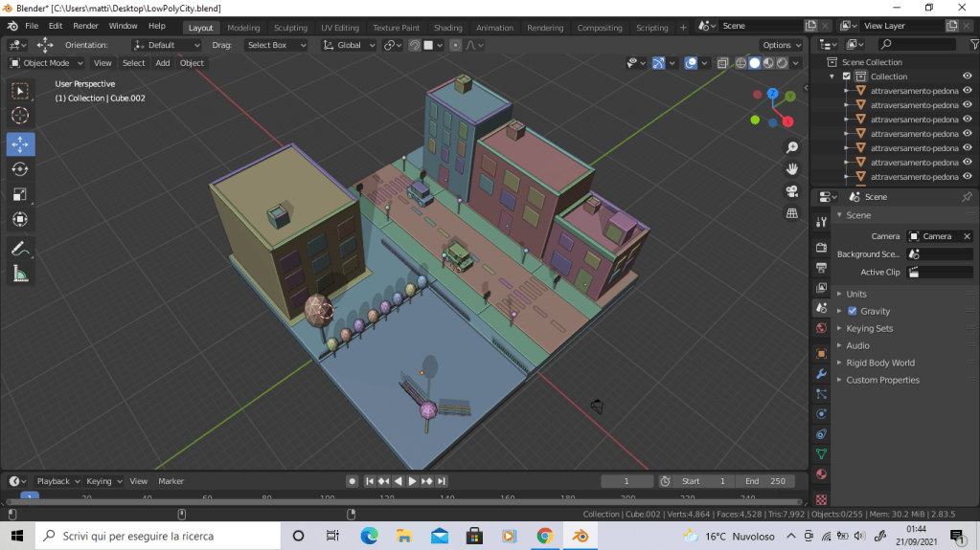Viewport: 980px width, 550px height.
Task: Expand the Rigid Body World section
Action: (879, 363)
